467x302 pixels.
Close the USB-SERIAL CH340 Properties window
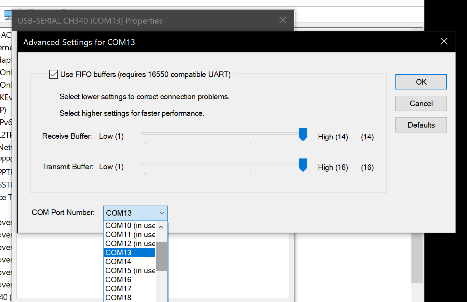283,20
